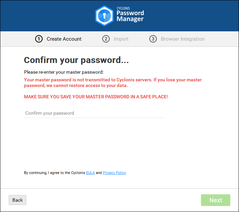Click the small CYCLONIS brand text
This screenshot has height=212, width=239.
[x=123, y=8]
